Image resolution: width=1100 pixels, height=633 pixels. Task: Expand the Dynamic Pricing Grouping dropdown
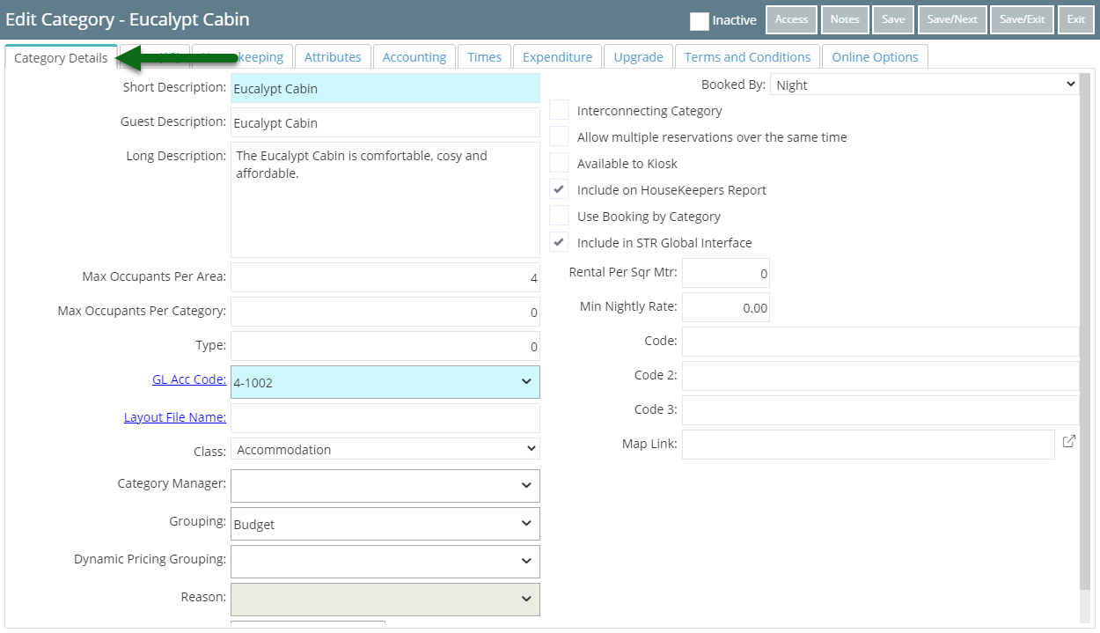click(385, 561)
